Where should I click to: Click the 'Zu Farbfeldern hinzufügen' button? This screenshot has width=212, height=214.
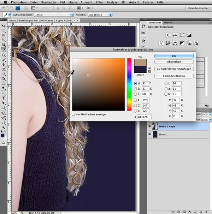point(174,69)
